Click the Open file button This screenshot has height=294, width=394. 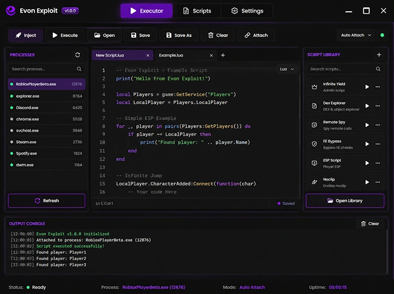pos(104,35)
